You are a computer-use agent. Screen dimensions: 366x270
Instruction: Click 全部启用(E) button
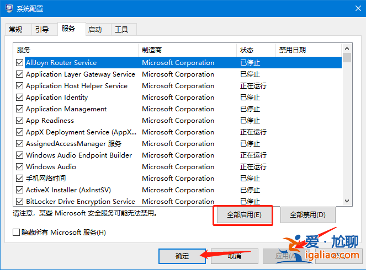coord(244,214)
